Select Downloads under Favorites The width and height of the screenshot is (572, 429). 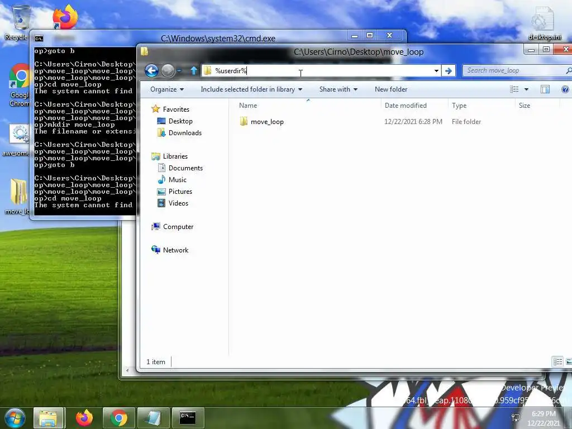point(179,133)
